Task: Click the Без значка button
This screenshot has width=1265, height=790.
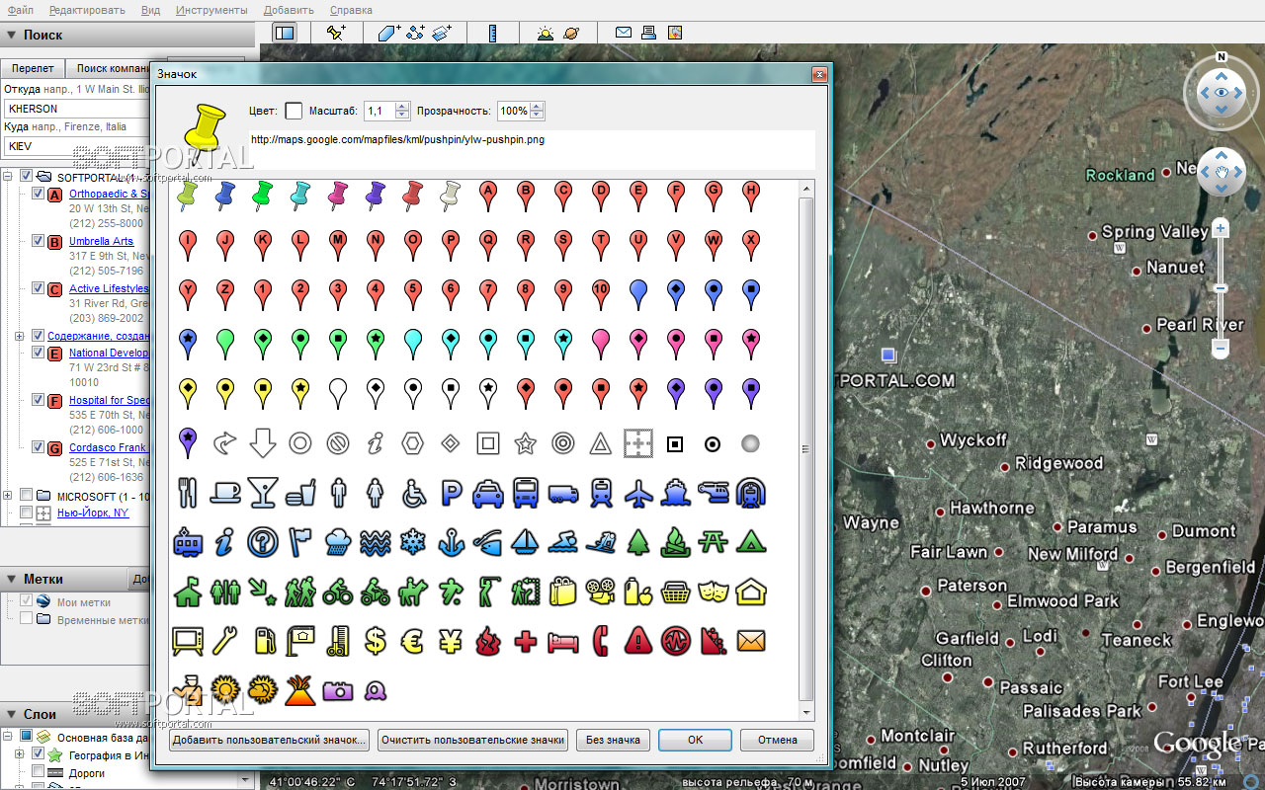Action: click(x=613, y=740)
